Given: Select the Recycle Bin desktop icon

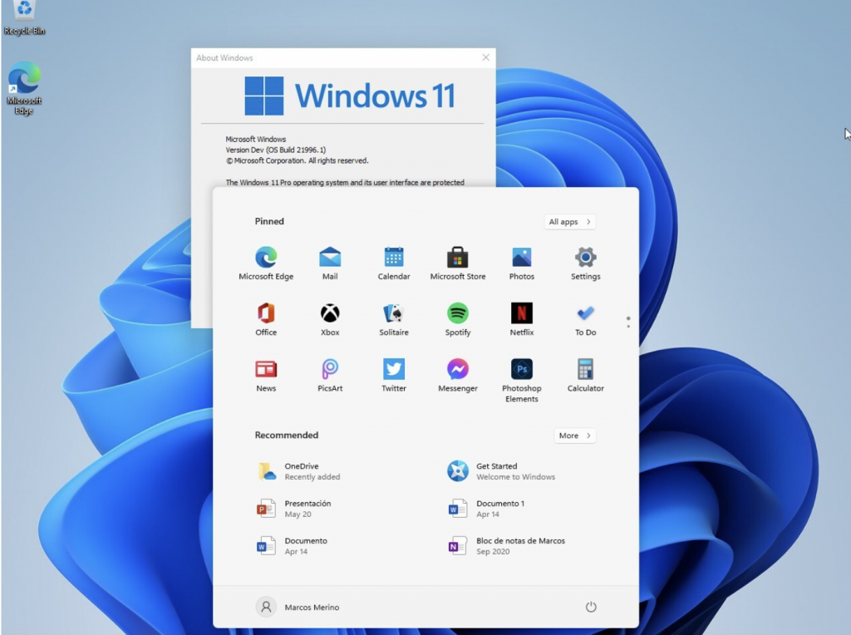Looking at the screenshot, I should [24, 18].
